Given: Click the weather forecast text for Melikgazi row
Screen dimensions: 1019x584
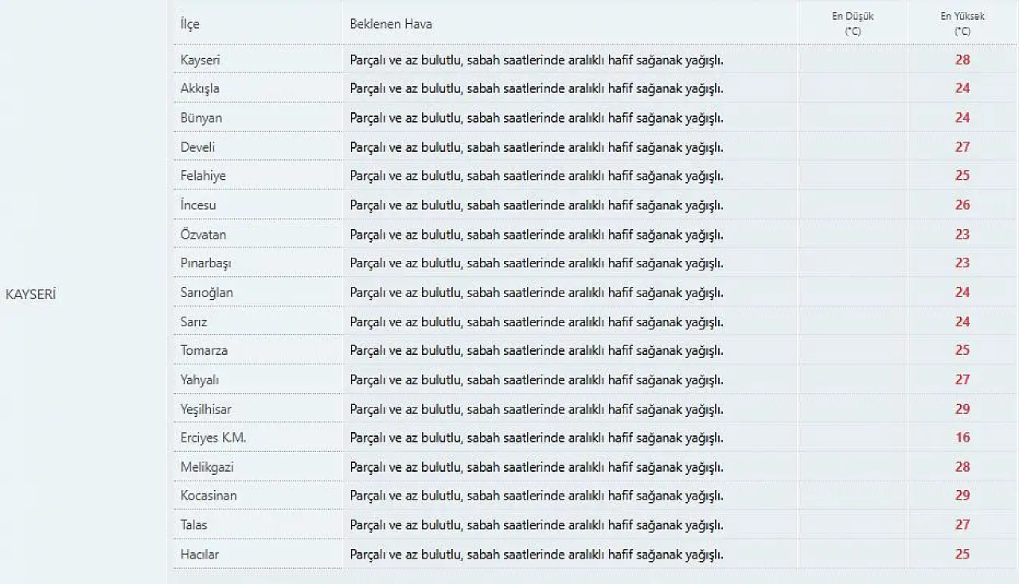Looking at the screenshot, I should pos(537,467).
